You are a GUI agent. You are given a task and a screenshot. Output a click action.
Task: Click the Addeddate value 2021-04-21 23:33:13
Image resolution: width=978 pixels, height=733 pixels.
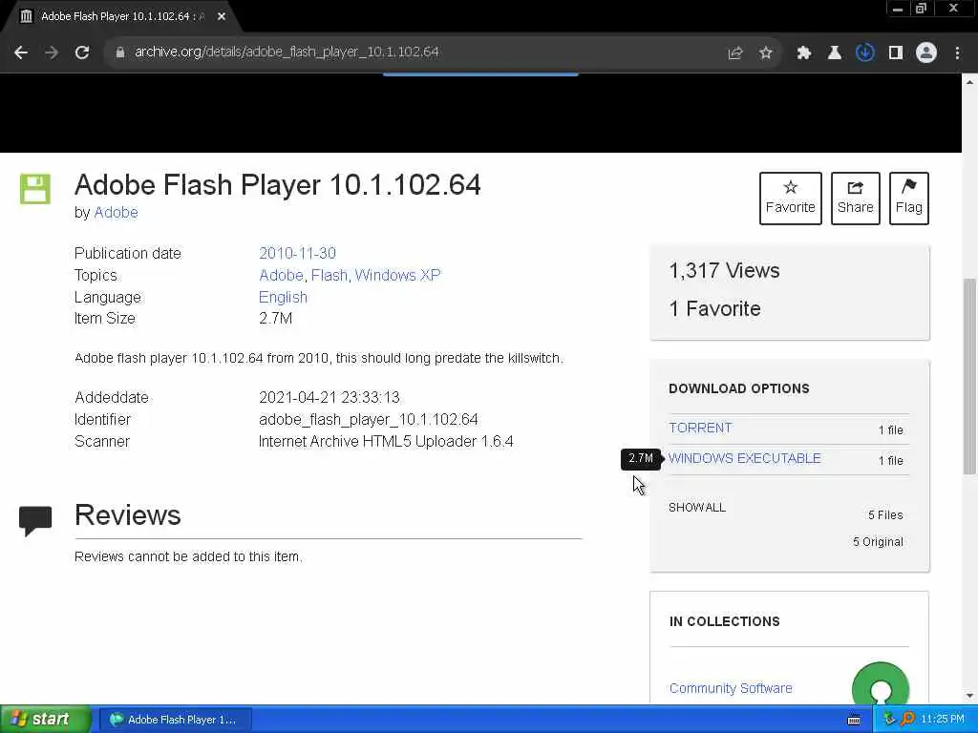click(330, 398)
